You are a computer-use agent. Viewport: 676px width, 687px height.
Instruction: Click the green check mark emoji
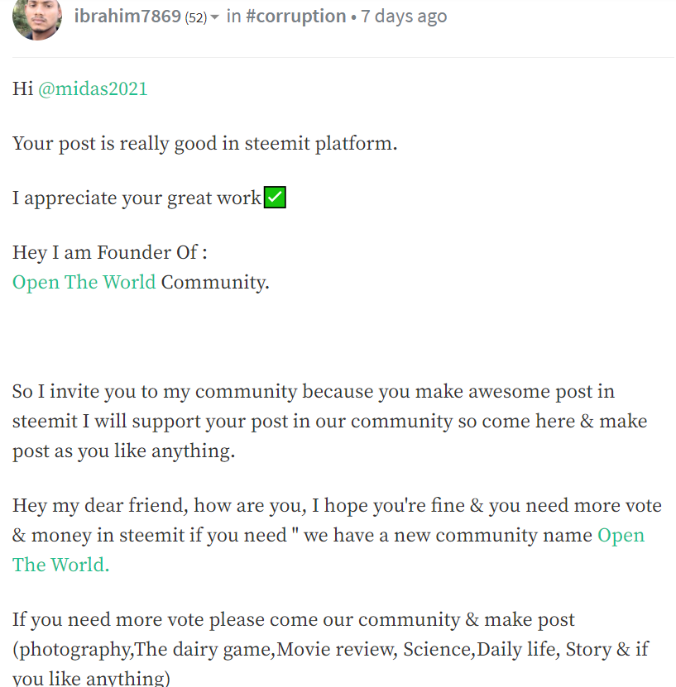[x=275, y=197]
